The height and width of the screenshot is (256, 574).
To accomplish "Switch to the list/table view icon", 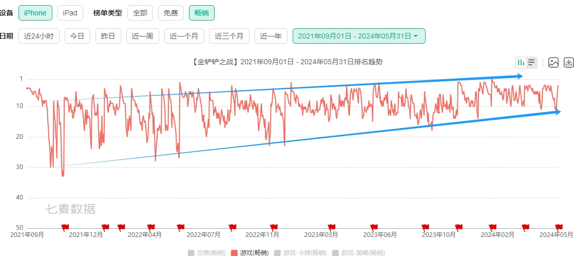I will pyautogui.click(x=531, y=63).
